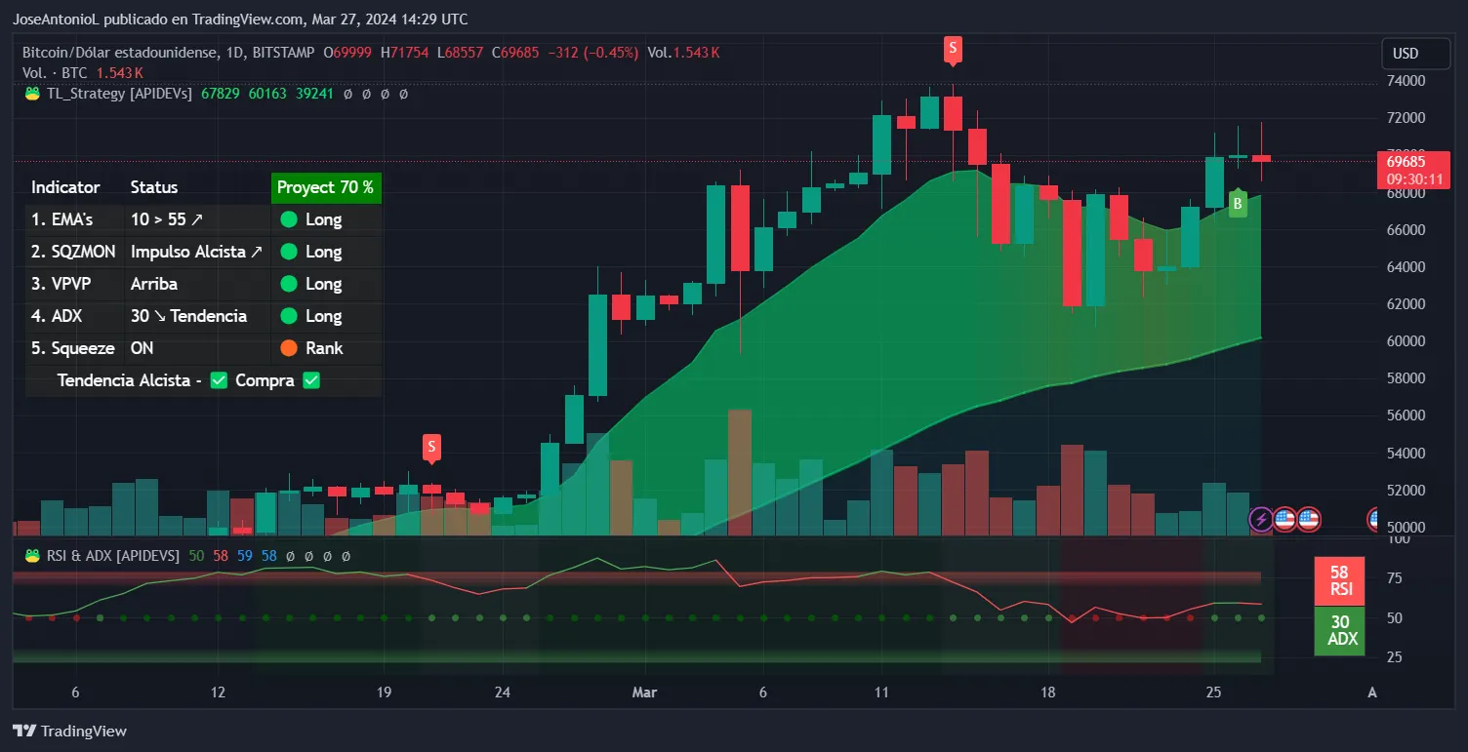1468x752 pixels.
Task: Click the green Long dot in EMA's row
Action: point(288,219)
